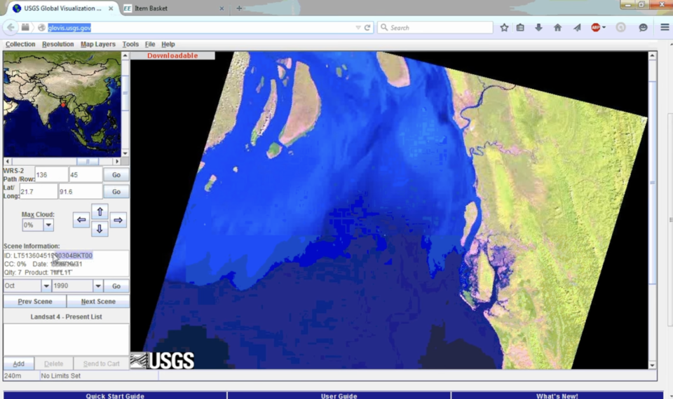Open the Quick Start Guide link
Image resolution: width=673 pixels, height=399 pixels.
pos(115,395)
